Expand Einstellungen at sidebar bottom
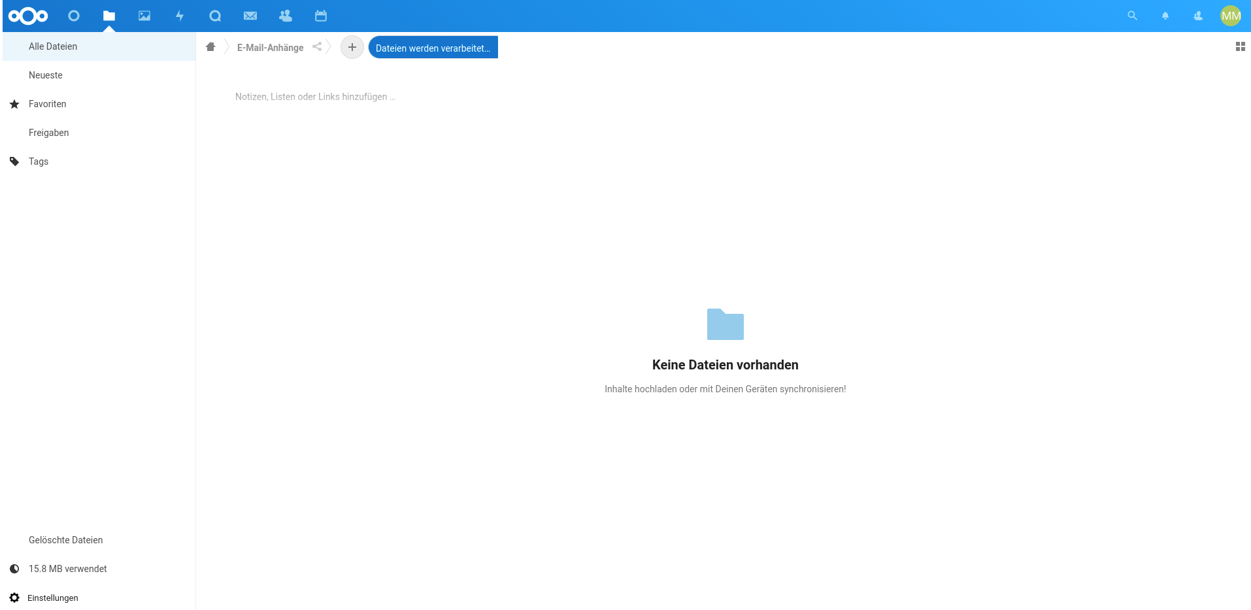 pyautogui.click(x=99, y=598)
